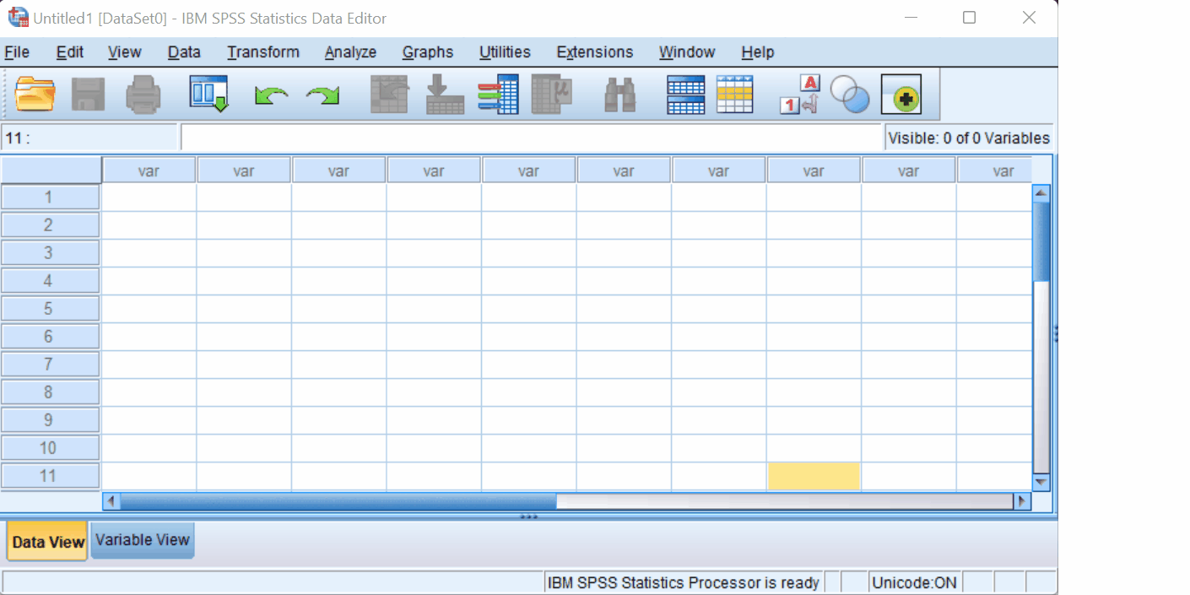Select the Data View tab

[x=46, y=541]
